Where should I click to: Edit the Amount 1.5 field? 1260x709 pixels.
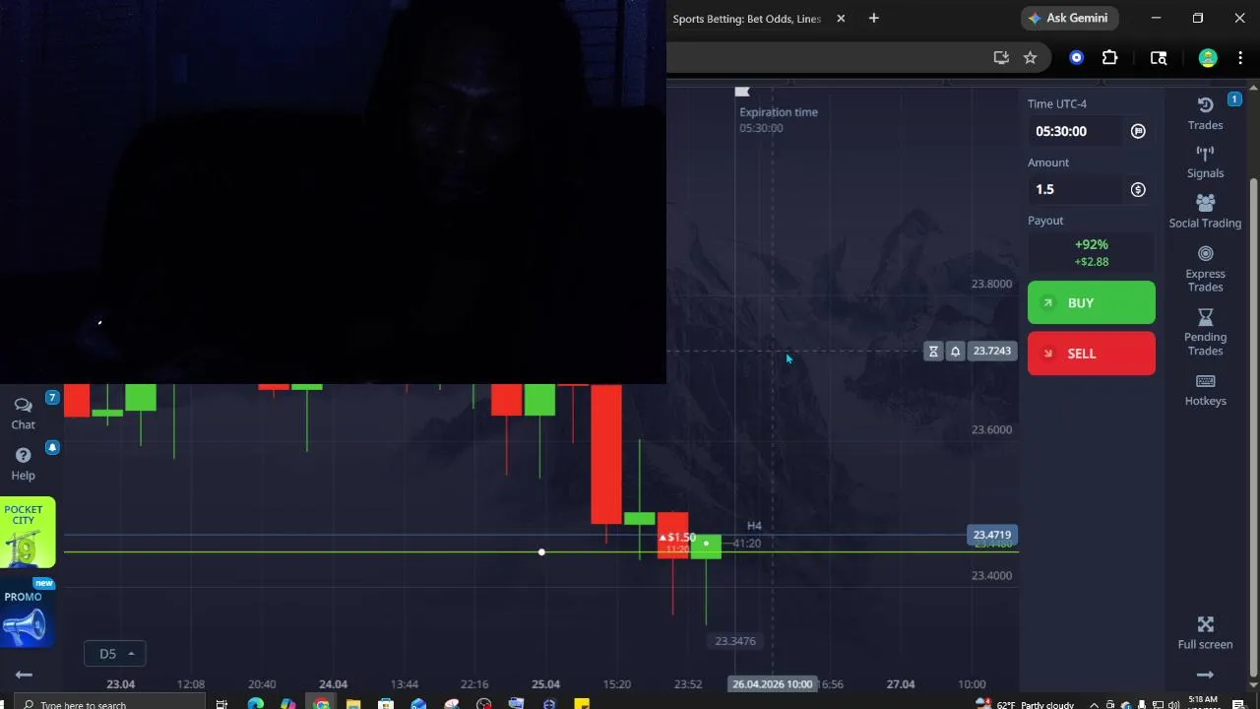(x=1078, y=189)
